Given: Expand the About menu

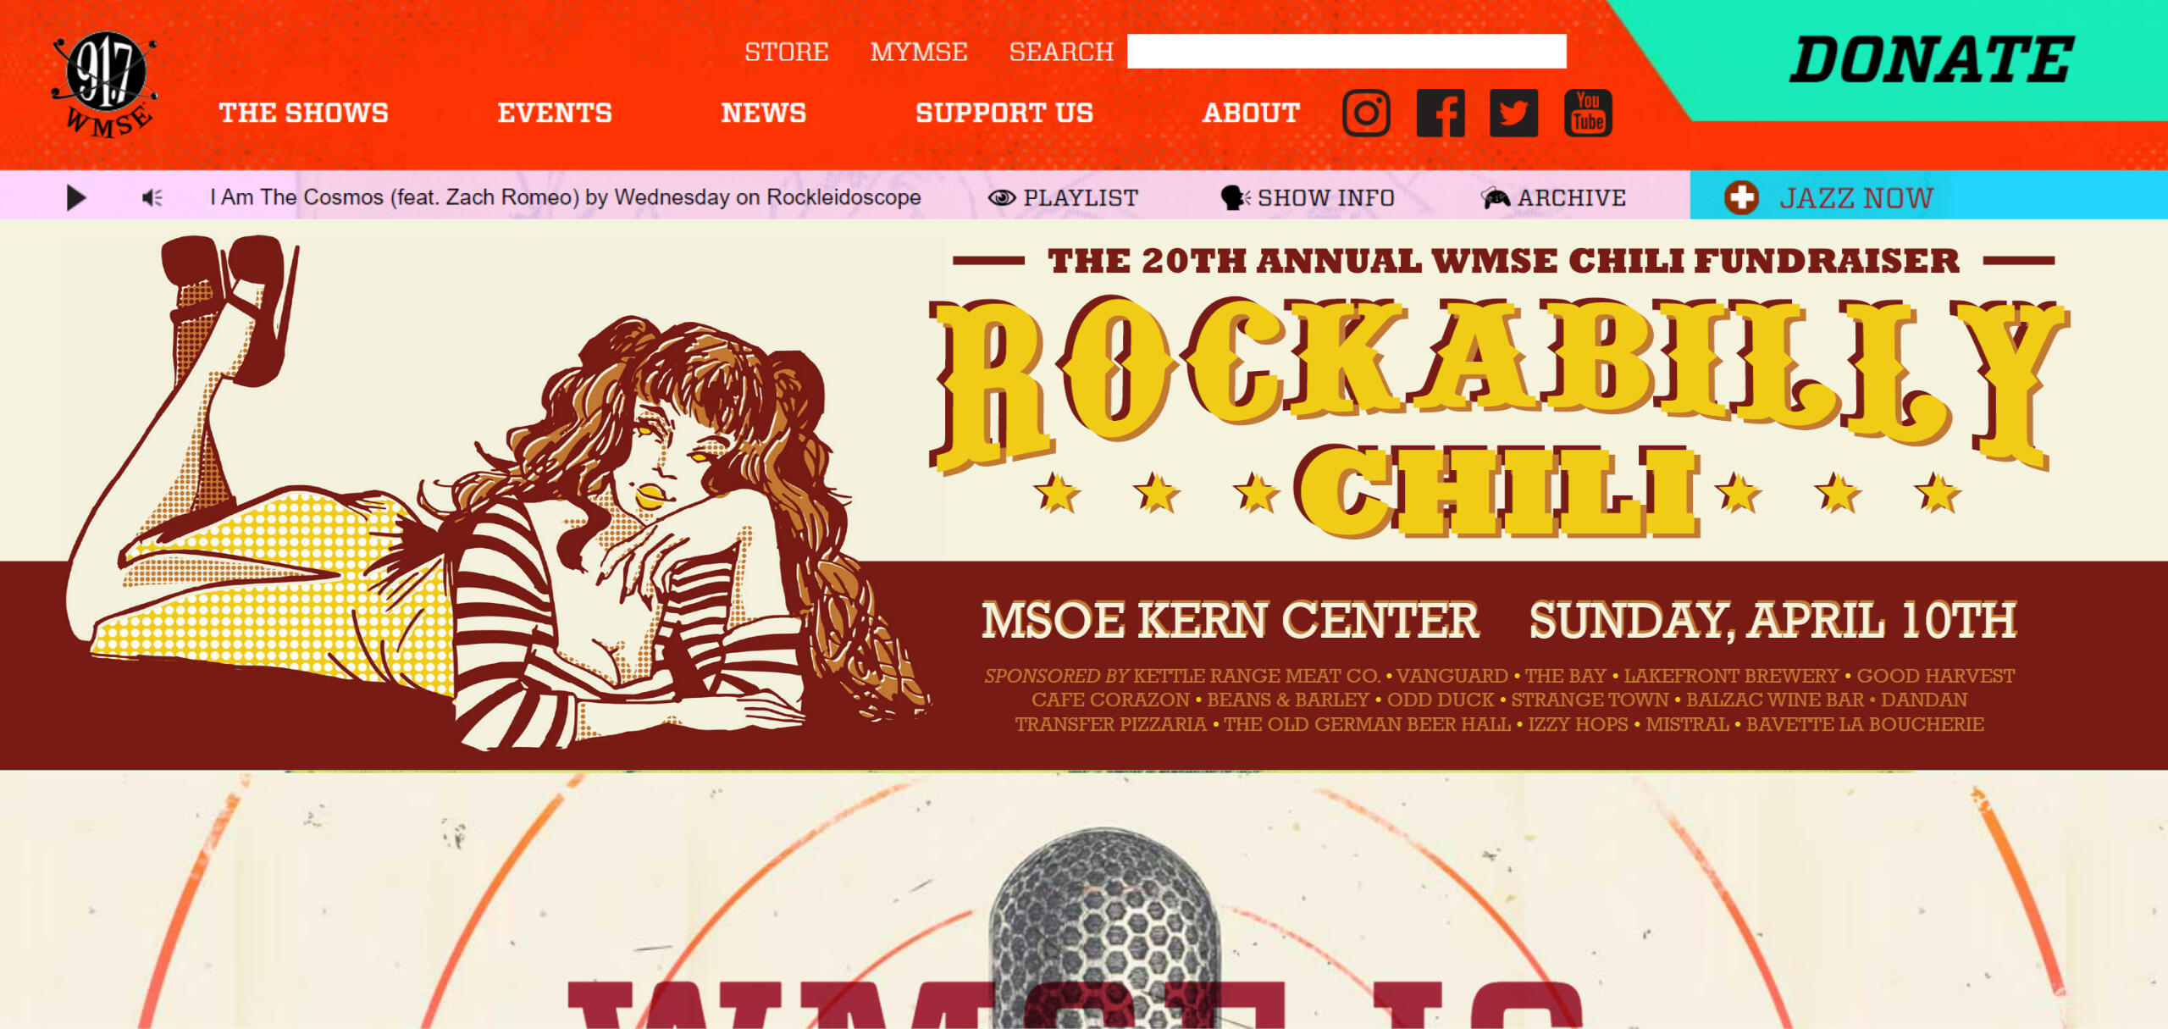Looking at the screenshot, I should pyautogui.click(x=1252, y=113).
